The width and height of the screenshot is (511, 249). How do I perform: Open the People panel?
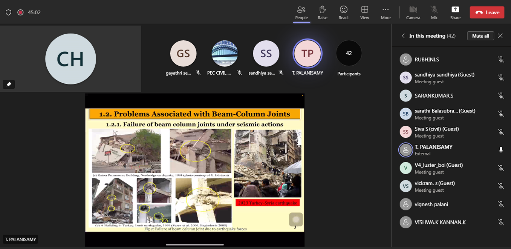click(x=301, y=12)
